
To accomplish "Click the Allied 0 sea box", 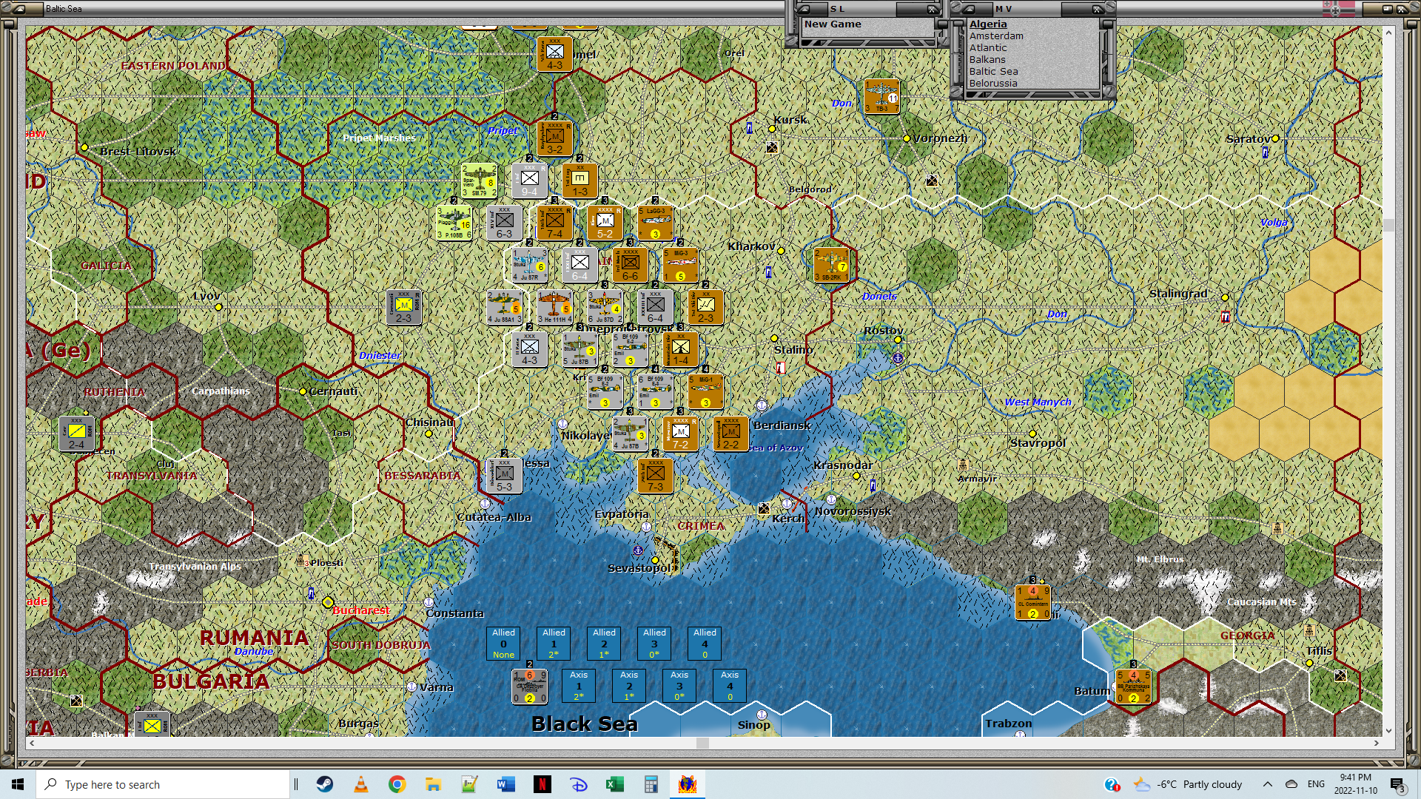I will (503, 644).
